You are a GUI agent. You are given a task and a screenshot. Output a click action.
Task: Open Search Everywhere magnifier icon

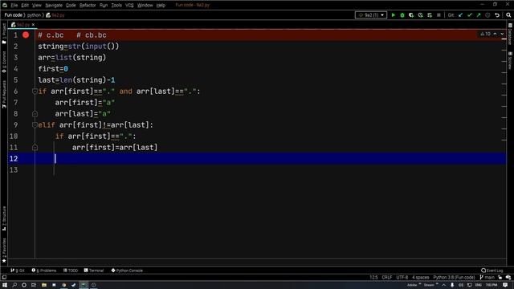[508, 15]
